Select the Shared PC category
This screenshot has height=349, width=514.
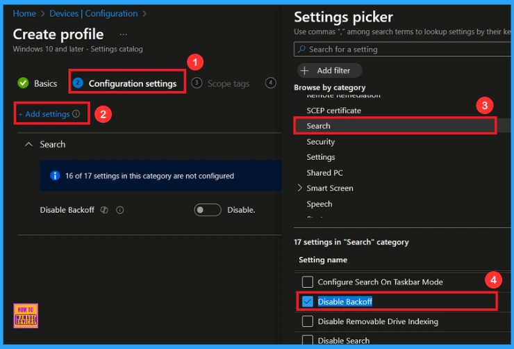pos(324,172)
